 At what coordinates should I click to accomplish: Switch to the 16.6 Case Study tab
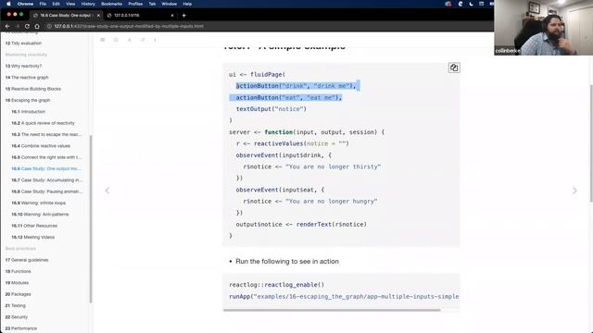tap(66, 16)
